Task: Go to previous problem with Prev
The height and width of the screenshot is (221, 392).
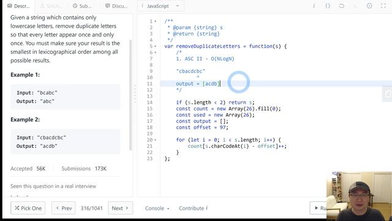Action: (64, 208)
